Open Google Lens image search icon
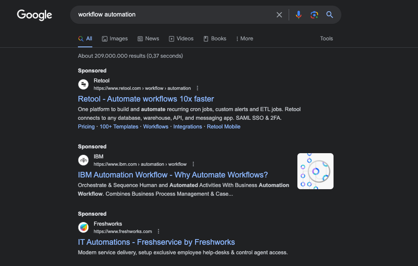418x266 pixels. [314, 15]
